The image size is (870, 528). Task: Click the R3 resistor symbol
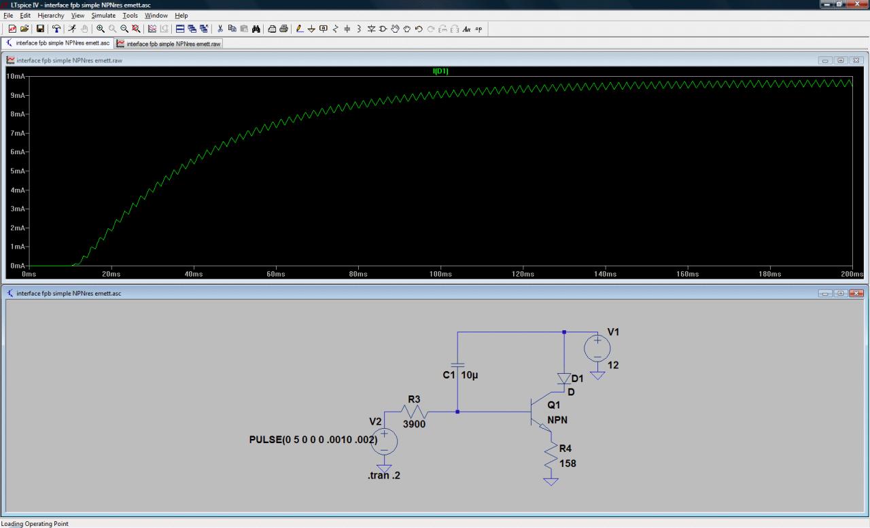[x=414, y=412]
